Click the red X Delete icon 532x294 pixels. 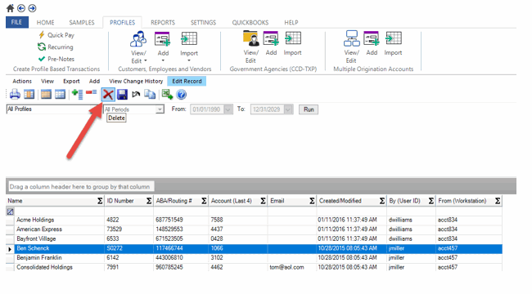point(108,95)
